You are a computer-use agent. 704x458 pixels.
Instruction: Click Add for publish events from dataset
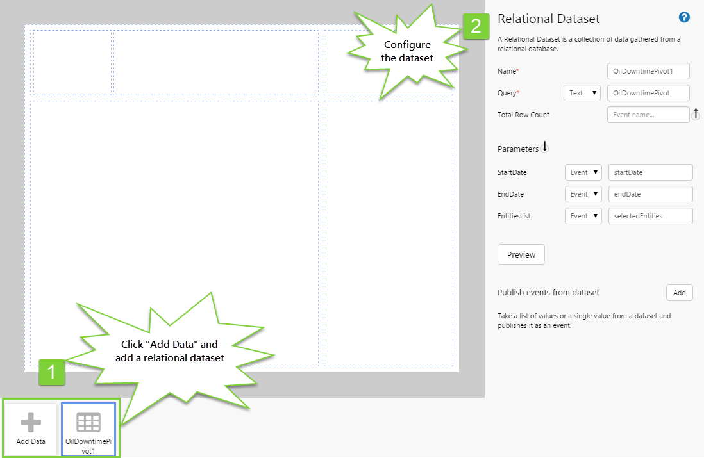679,293
